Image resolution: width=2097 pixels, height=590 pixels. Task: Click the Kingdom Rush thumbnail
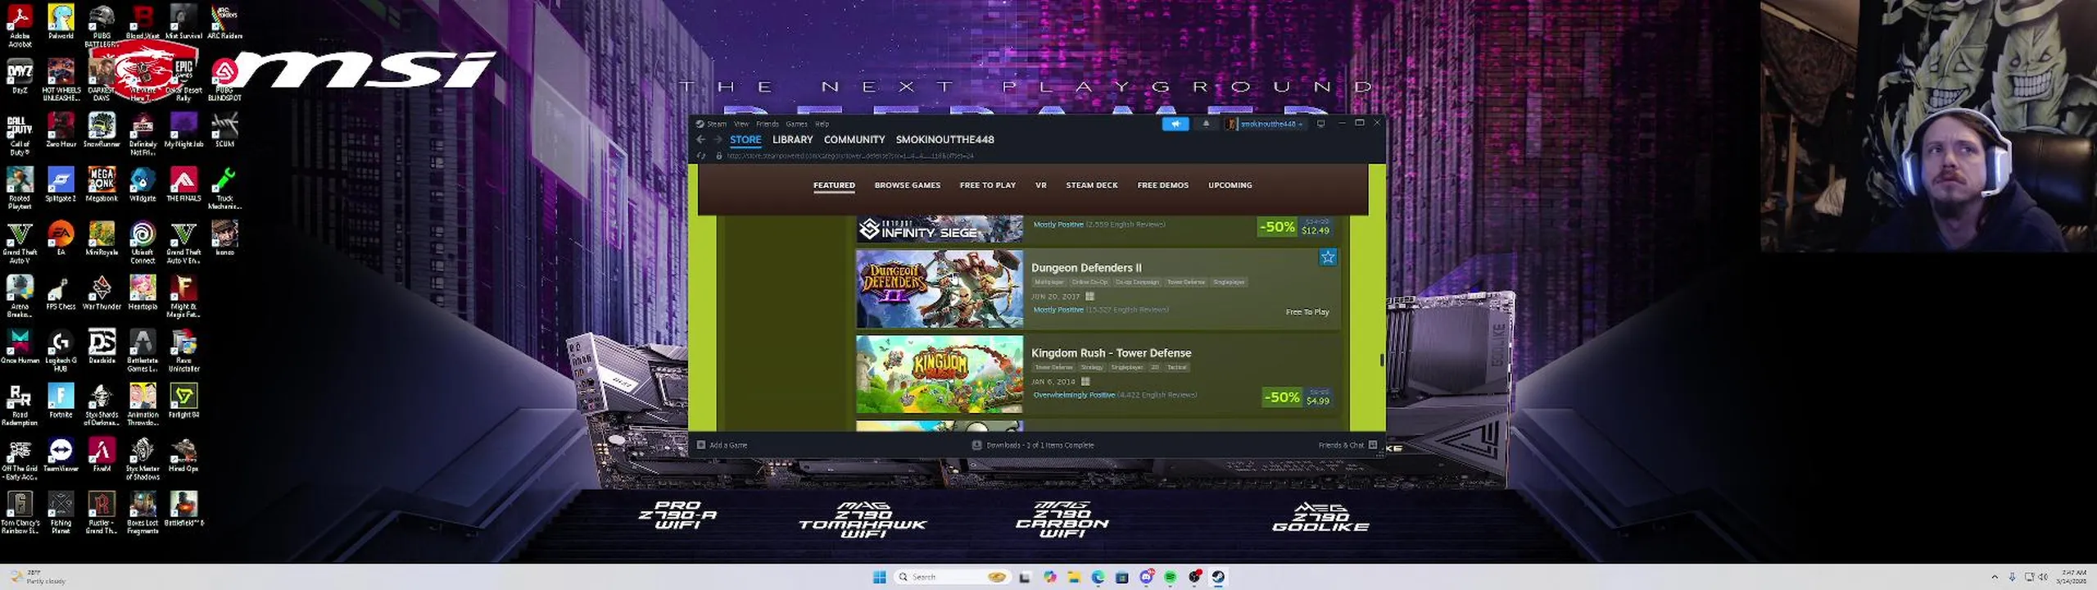pos(940,374)
